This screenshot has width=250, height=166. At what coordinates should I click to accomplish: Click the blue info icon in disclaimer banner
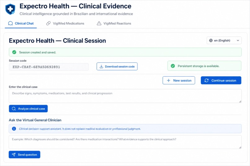click(x=14, y=129)
